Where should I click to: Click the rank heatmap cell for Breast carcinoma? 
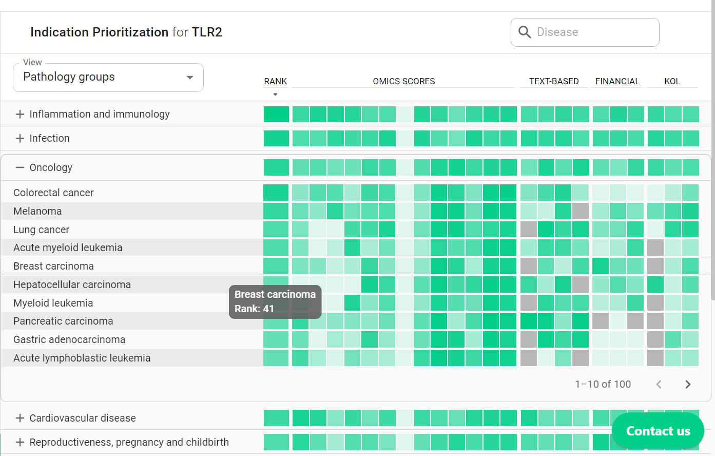[x=276, y=266]
